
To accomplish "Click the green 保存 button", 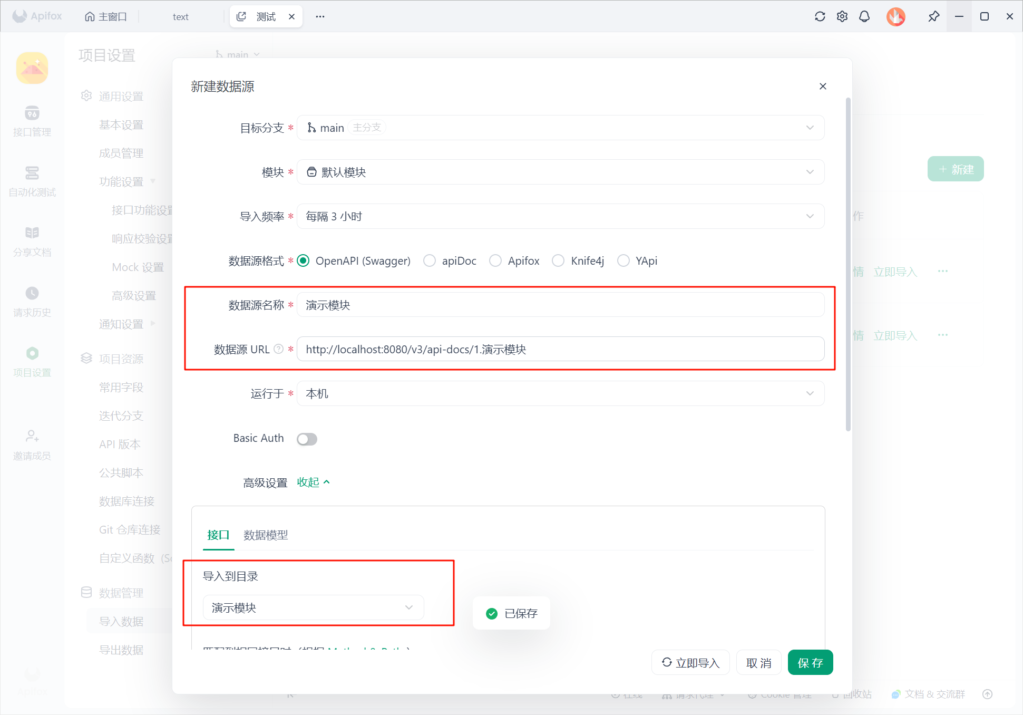I will [x=810, y=663].
